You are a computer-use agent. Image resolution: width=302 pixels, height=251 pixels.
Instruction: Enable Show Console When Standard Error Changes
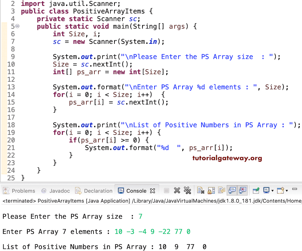coord(243,190)
